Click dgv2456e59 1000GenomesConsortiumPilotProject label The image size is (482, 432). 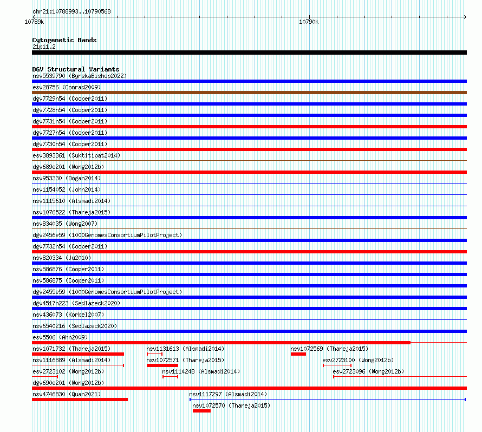107,235
